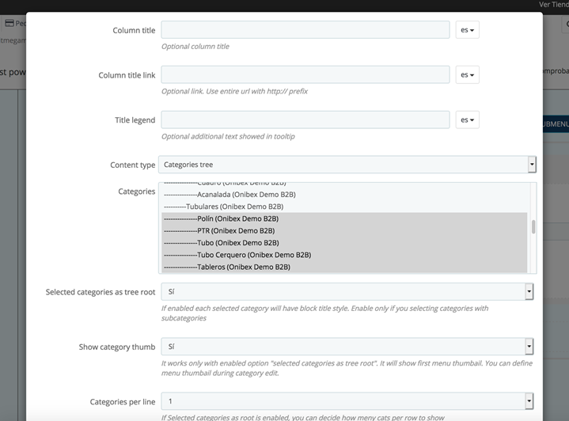This screenshot has height=421, width=569.
Task: Open language dropdown for Column title link
Action: tap(468, 75)
